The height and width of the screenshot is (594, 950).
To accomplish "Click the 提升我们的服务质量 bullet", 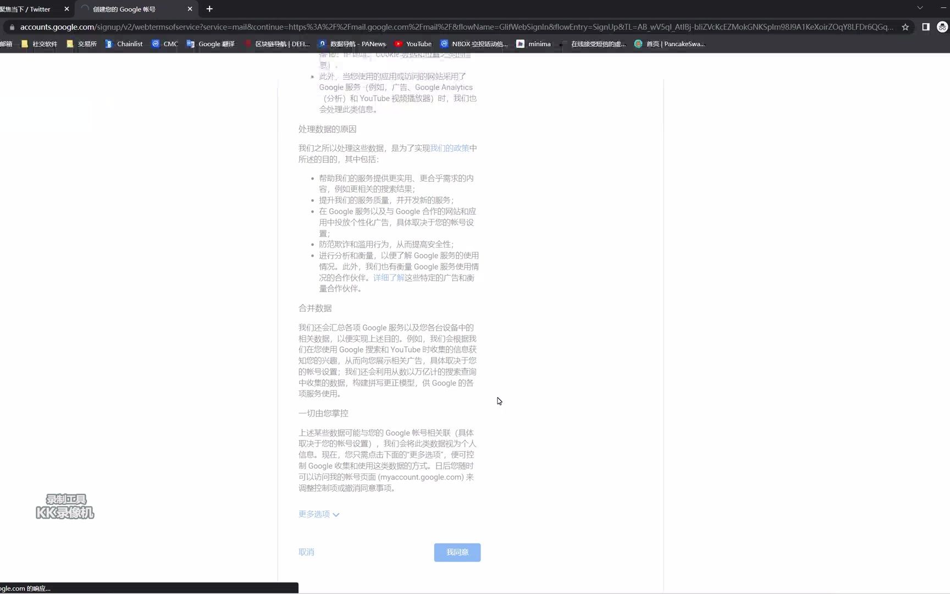I will pyautogui.click(x=386, y=200).
